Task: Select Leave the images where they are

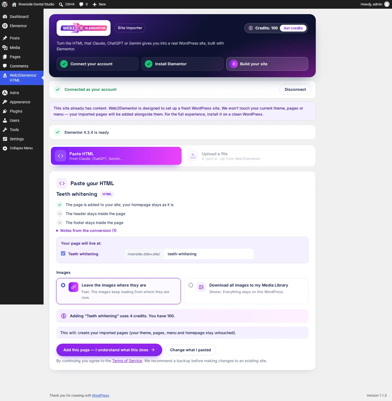Action: click(63, 285)
